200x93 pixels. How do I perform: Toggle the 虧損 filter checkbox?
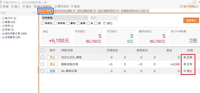[x=78, y=23]
